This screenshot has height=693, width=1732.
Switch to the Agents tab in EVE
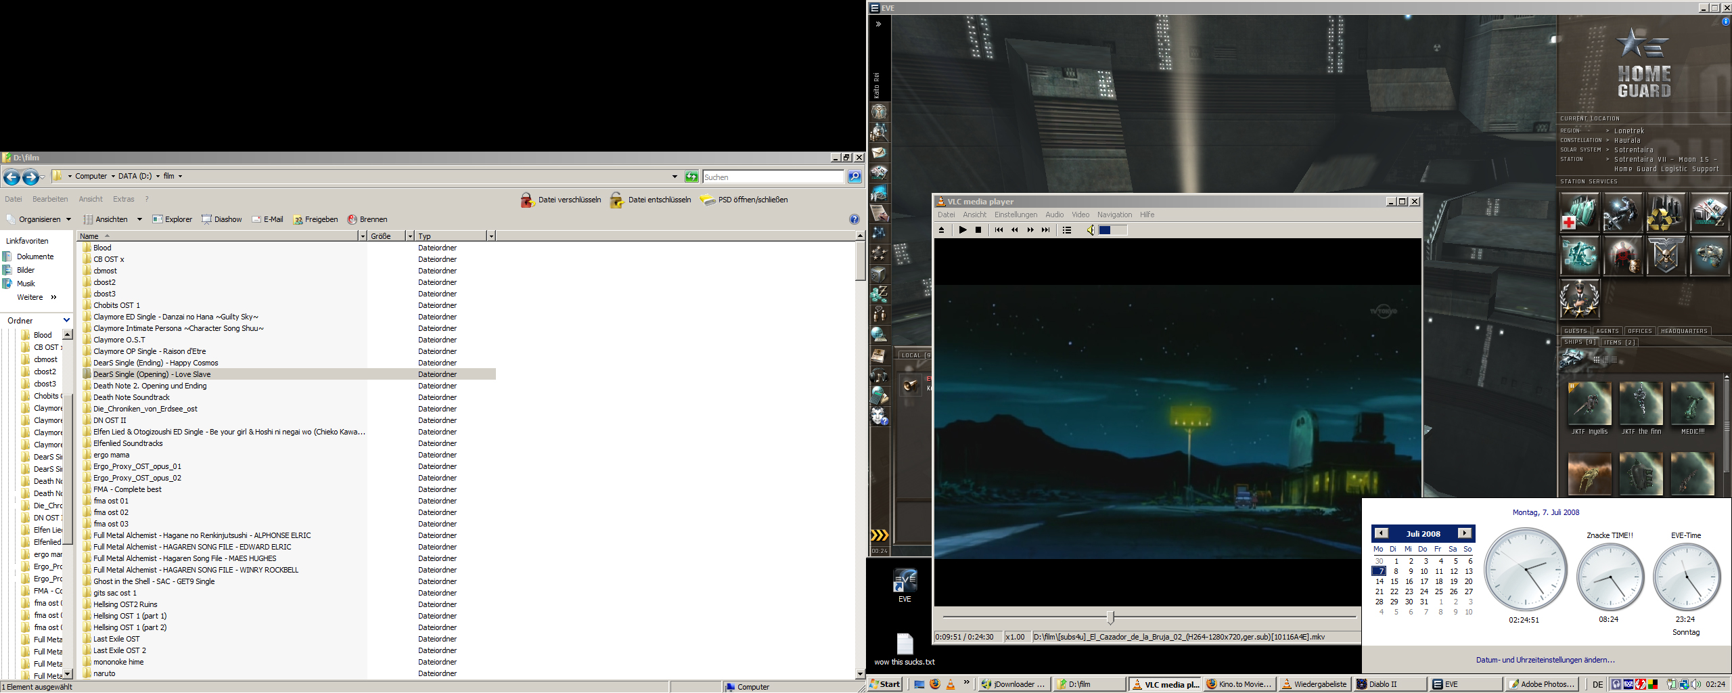[x=1608, y=331]
